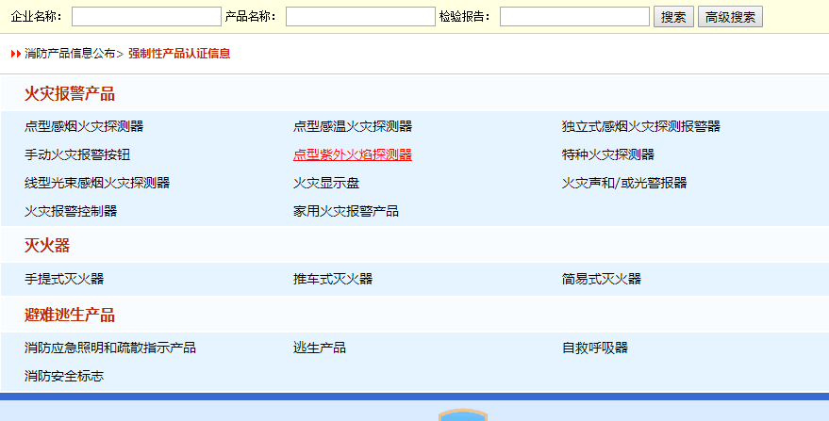
Task: Open 火灾声和/或光警报器 link
Action: [x=623, y=183]
